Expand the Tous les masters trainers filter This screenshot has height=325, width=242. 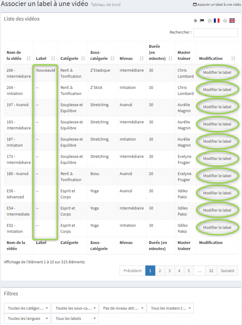[170, 308]
